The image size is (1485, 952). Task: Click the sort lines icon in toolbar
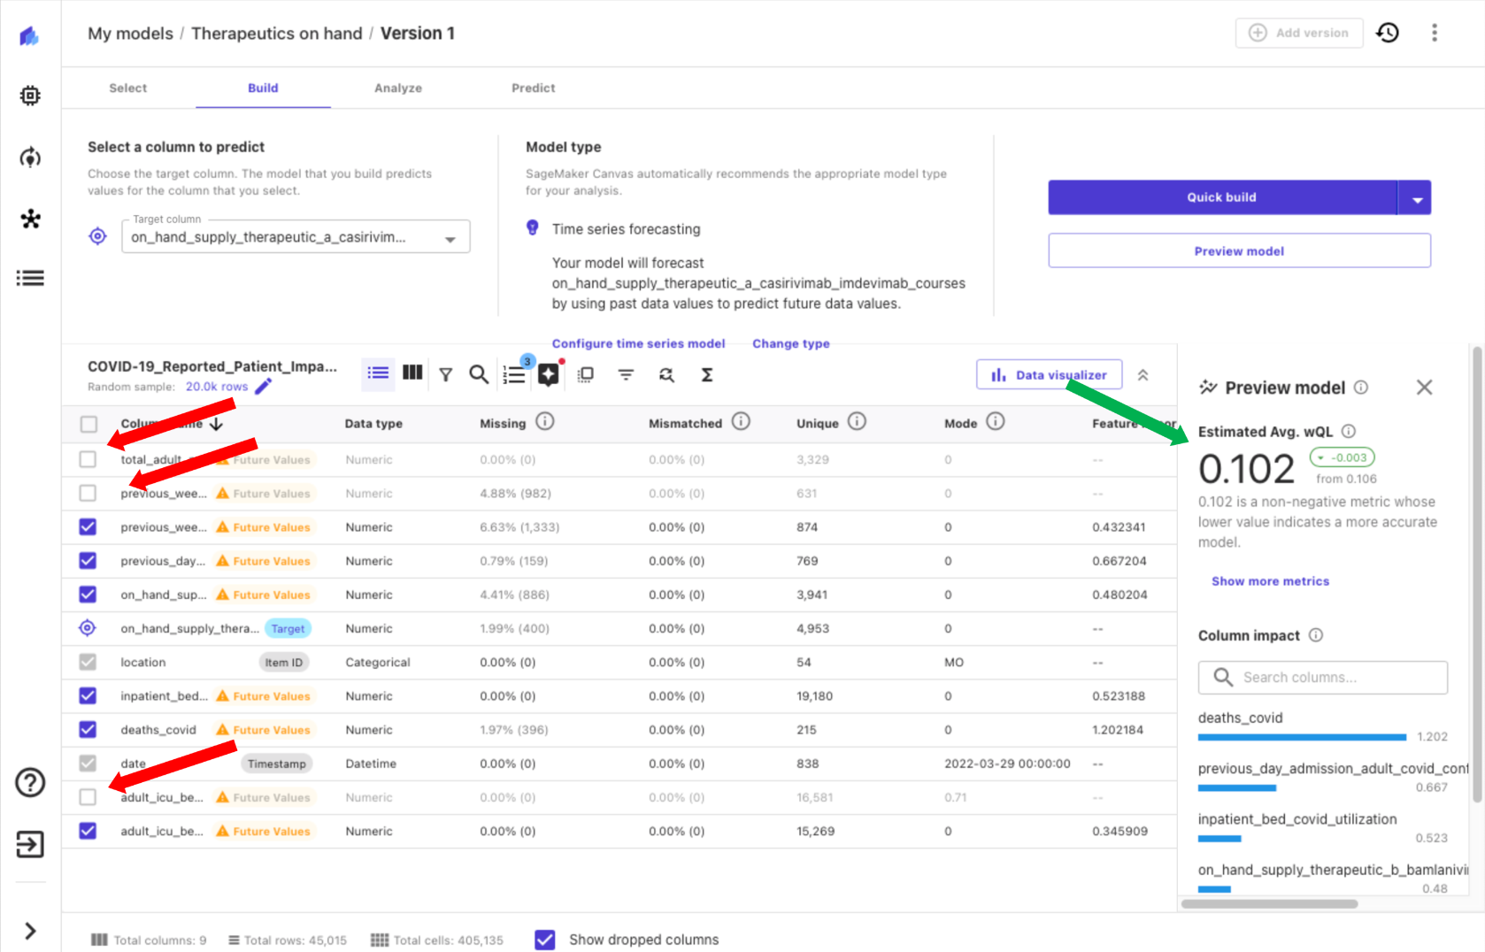(626, 375)
